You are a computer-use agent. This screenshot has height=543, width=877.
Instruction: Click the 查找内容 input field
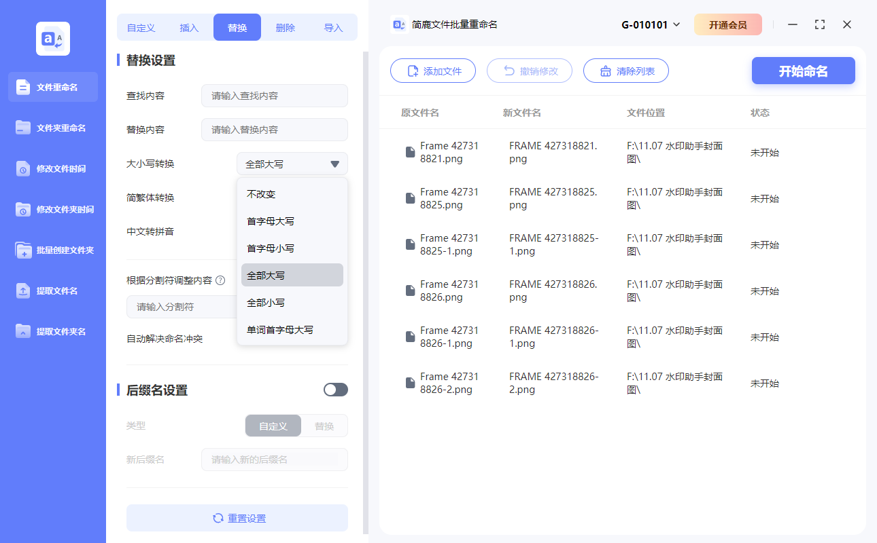click(x=275, y=96)
